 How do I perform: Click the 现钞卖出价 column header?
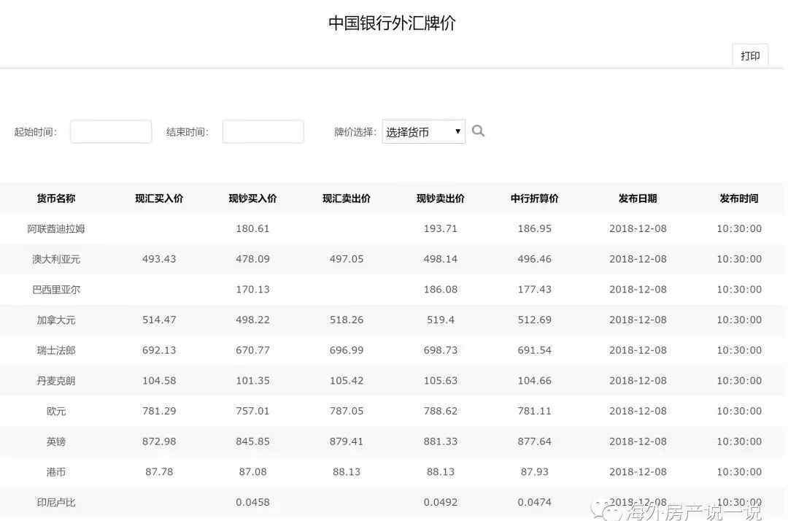click(440, 198)
